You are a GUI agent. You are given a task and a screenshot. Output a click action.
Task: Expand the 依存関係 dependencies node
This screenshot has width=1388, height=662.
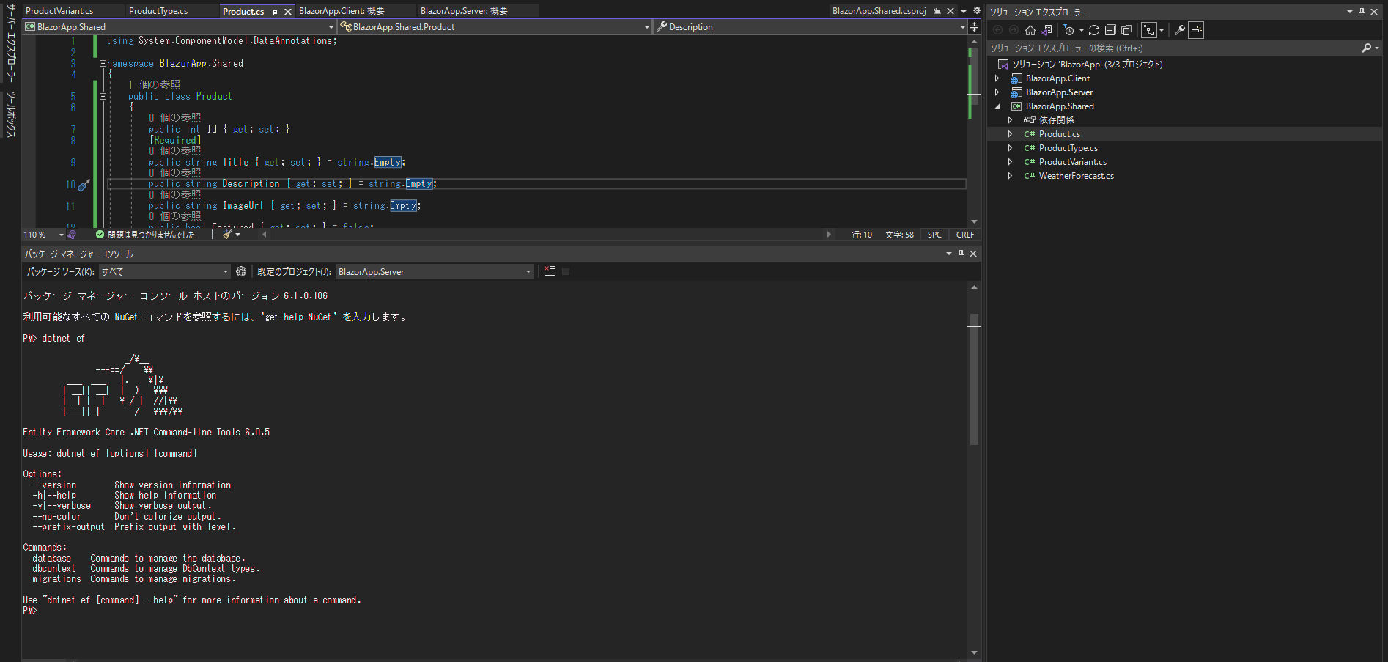(x=1011, y=120)
